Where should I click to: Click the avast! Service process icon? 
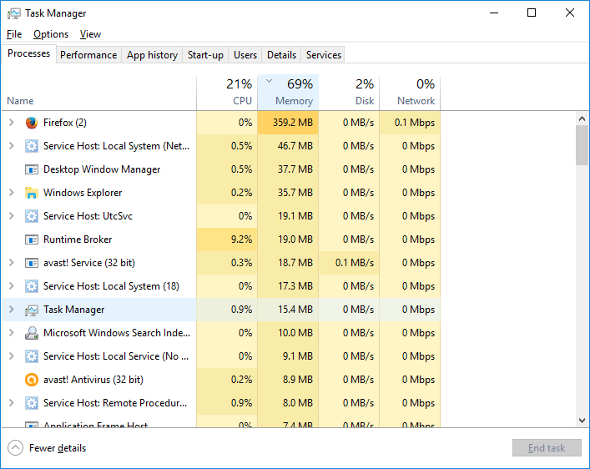click(32, 263)
